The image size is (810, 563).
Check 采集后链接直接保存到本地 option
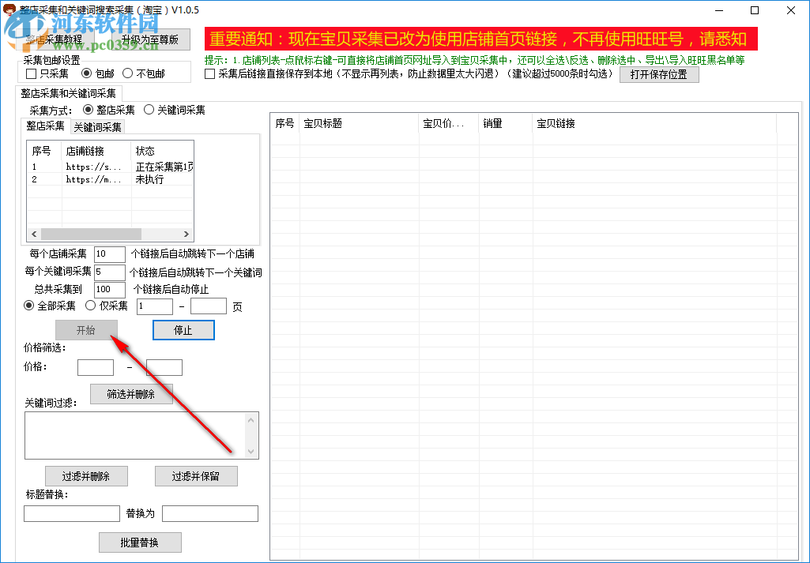pyautogui.click(x=209, y=74)
